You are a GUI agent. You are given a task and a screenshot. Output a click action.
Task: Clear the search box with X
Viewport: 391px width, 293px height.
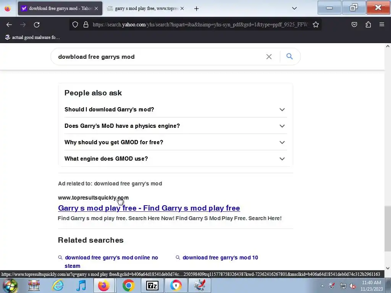269,56
